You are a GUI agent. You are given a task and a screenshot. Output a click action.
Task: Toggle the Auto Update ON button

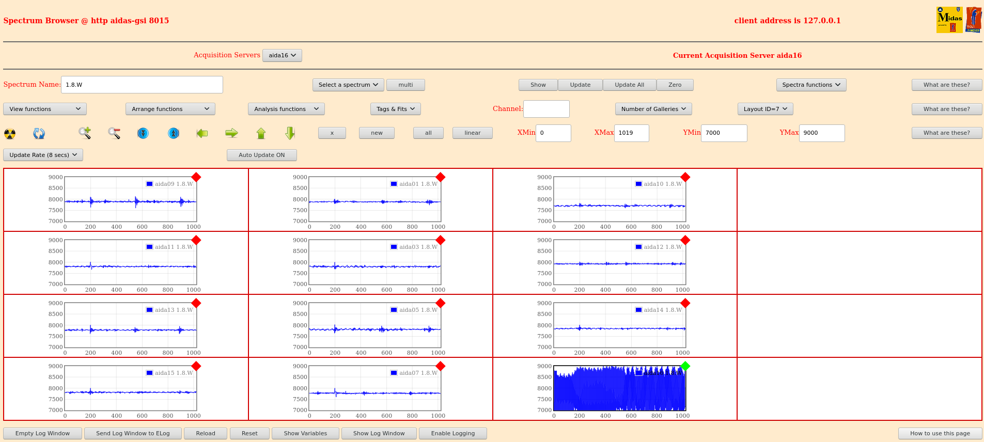point(261,155)
